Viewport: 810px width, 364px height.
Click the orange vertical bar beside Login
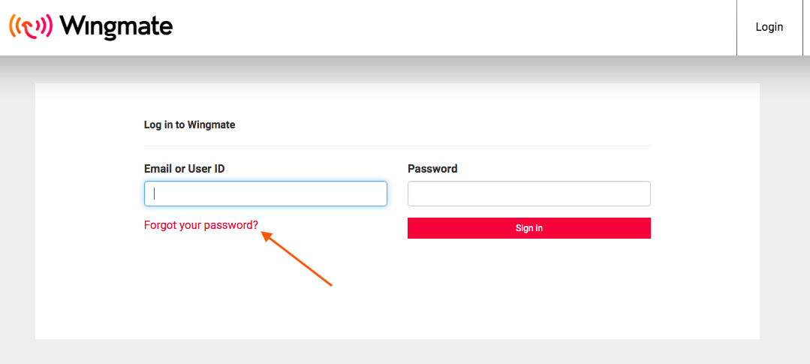[736, 27]
